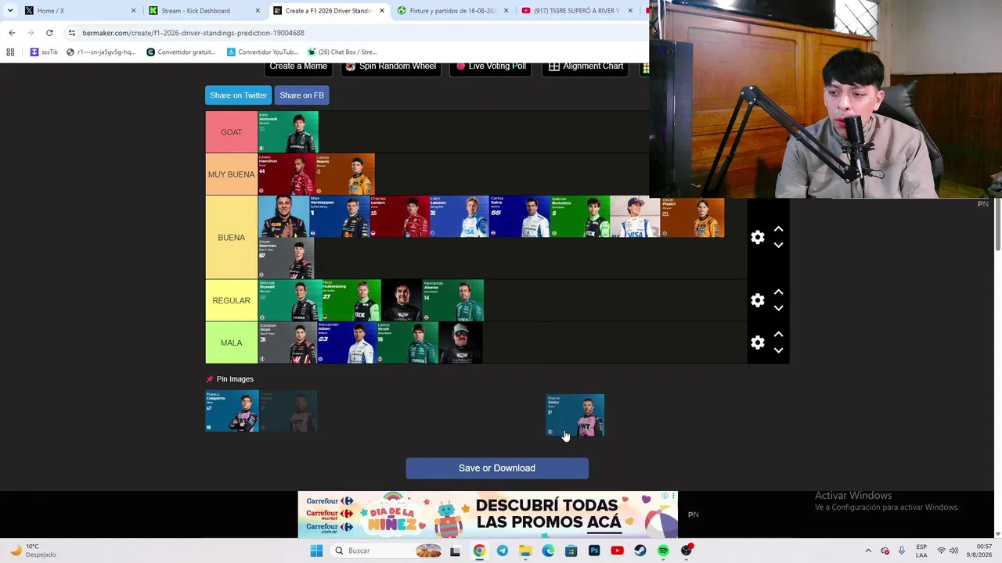
Task: Select Franco Colapinto card in image pool
Action: coord(232,411)
